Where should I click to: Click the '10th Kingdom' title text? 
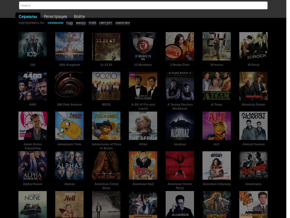(69, 65)
